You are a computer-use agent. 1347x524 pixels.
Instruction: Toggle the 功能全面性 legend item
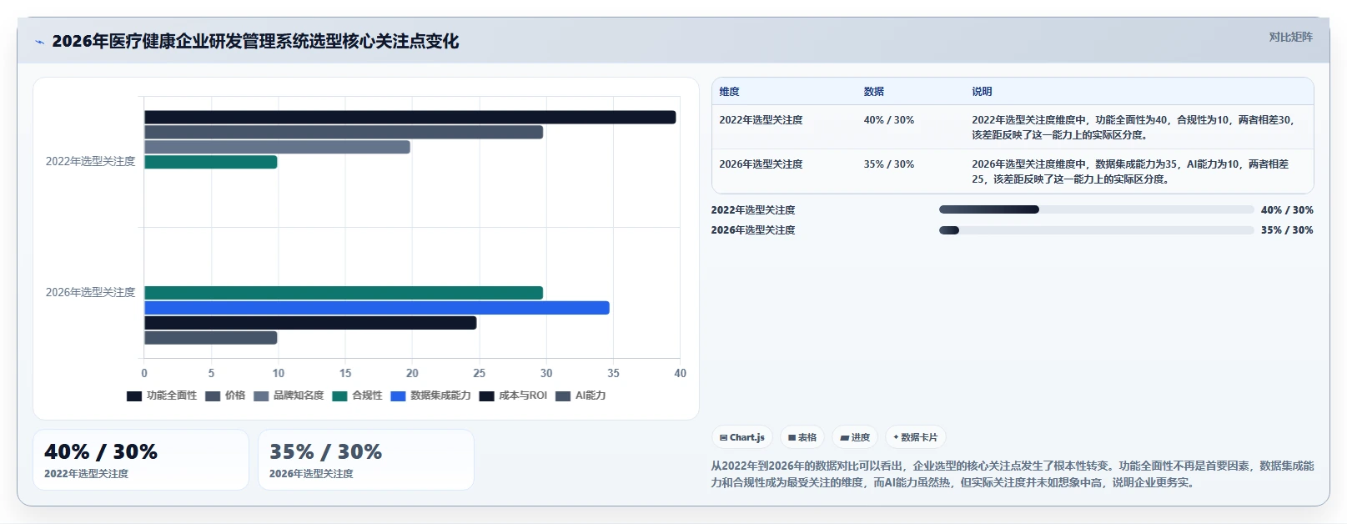pyautogui.click(x=162, y=396)
